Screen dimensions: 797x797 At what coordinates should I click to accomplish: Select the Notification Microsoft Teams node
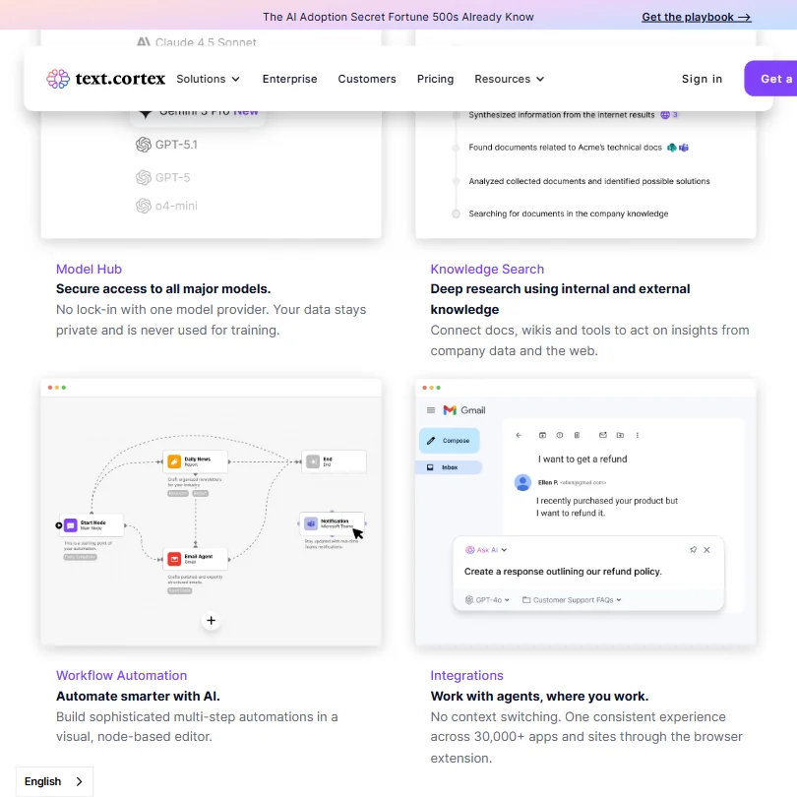332,523
